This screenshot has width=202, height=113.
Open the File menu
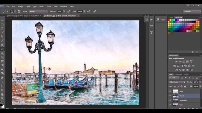point(8,6)
